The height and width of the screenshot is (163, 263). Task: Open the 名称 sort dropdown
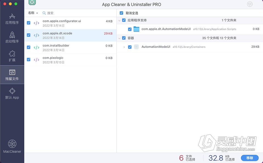pos(32,13)
